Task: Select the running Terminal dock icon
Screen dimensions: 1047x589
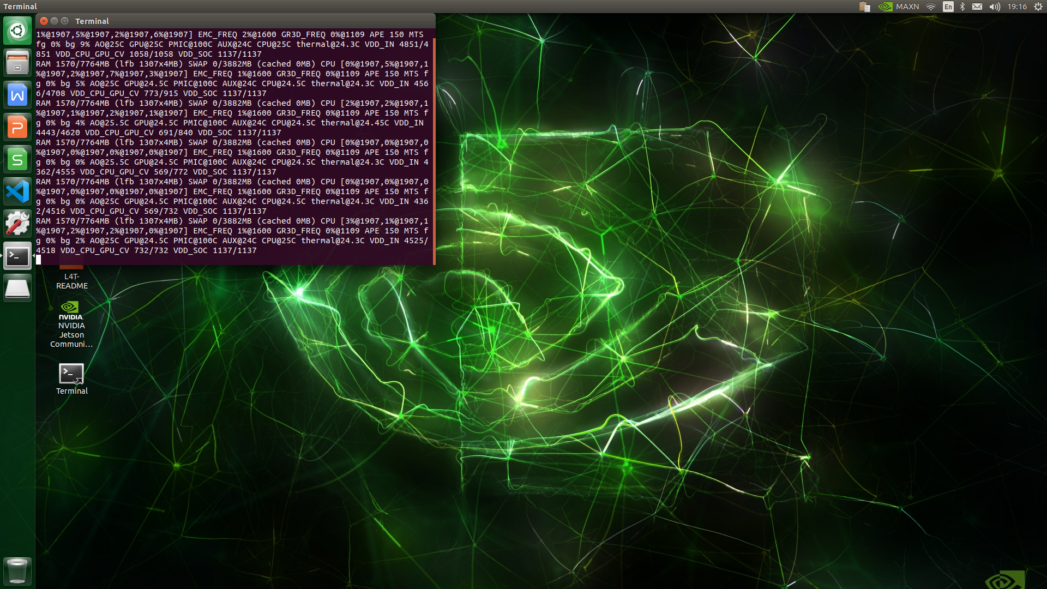Action: tap(17, 256)
